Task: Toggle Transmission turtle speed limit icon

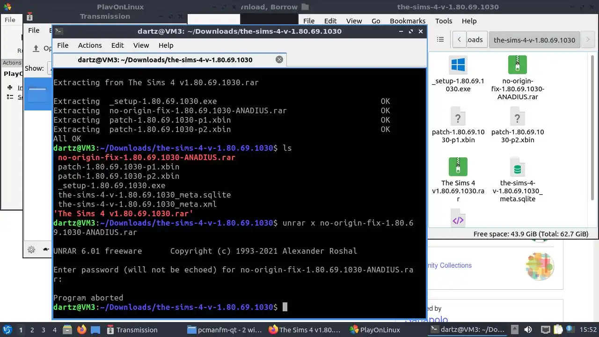Action: click(x=46, y=249)
